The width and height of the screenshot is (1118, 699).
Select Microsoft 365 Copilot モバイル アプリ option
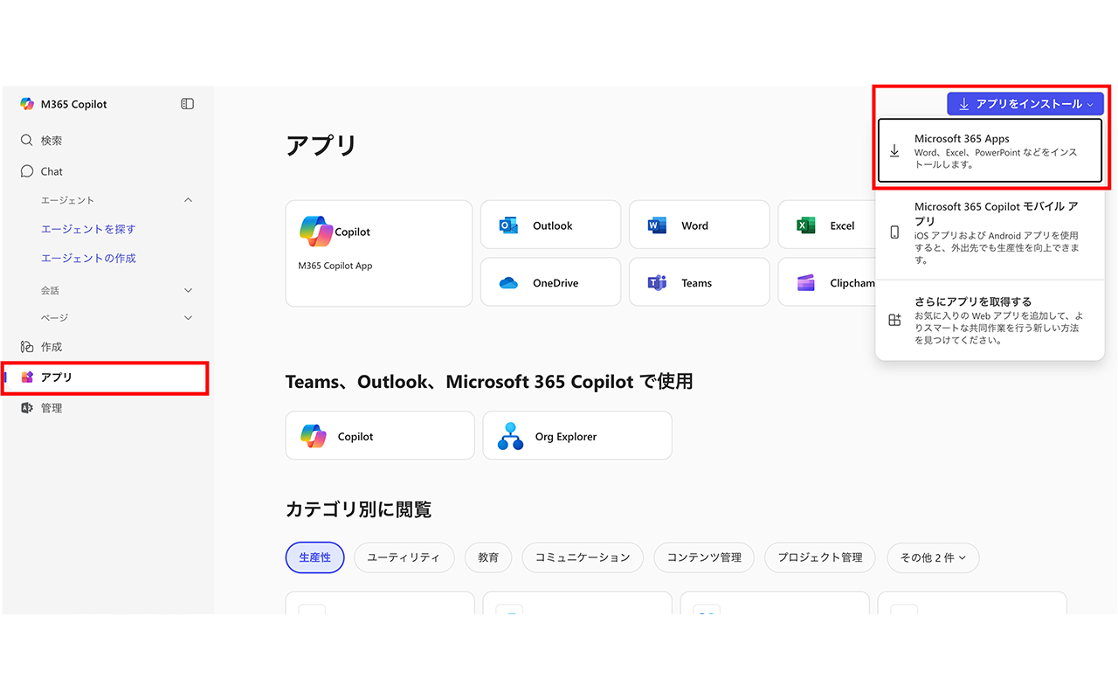pyautogui.click(x=990, y=232)
